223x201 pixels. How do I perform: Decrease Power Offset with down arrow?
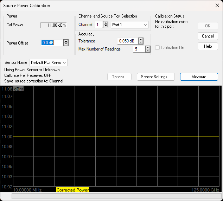66,44
